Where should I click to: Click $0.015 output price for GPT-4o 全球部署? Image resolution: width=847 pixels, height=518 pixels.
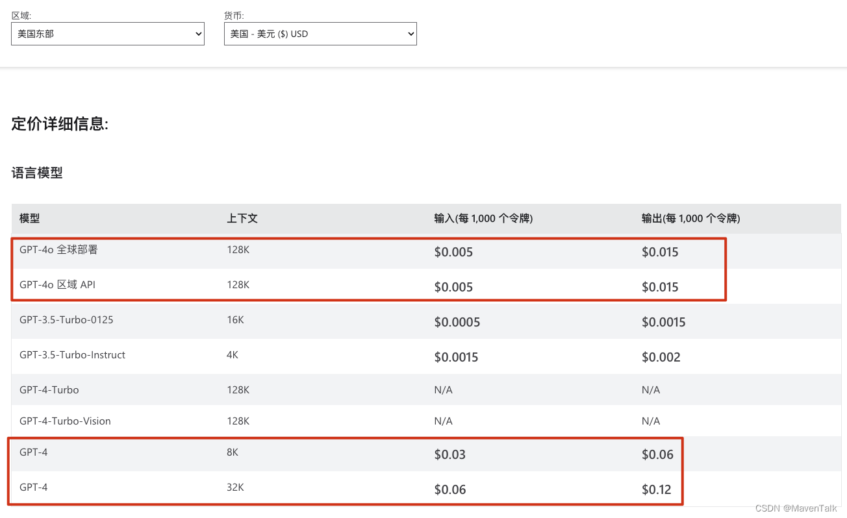[x=660, y=252]
